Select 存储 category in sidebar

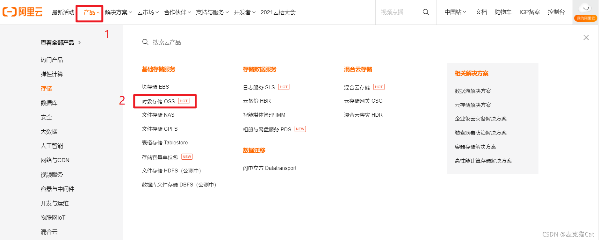46,89
